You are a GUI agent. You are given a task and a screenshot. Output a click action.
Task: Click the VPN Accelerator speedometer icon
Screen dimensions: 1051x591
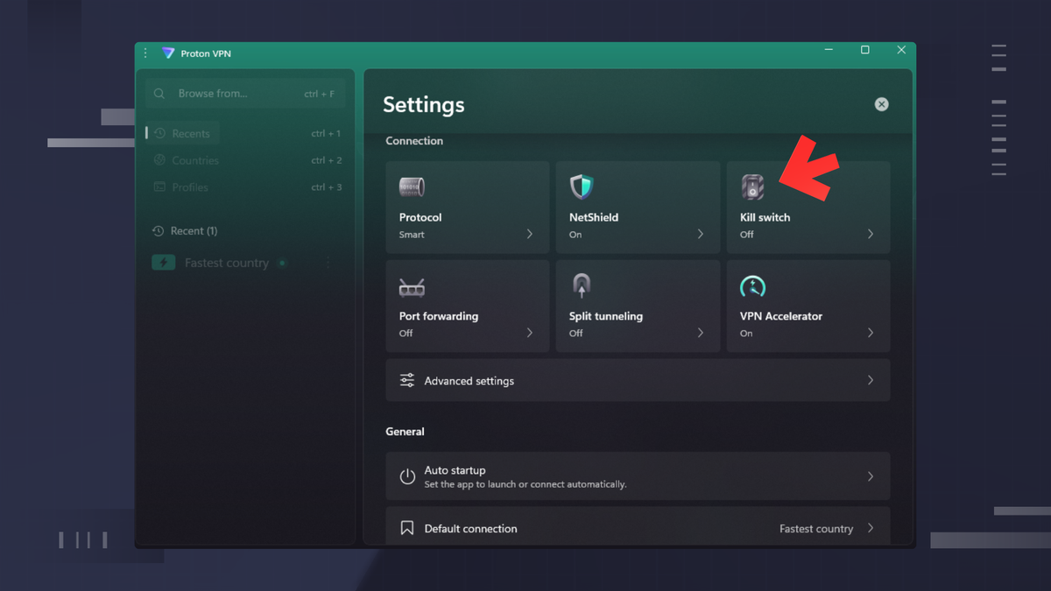pyautogui.click(x=752, y=286)
